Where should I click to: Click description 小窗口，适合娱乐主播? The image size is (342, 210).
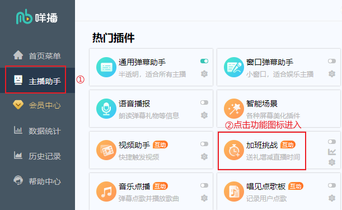click(x=280, y=74)
